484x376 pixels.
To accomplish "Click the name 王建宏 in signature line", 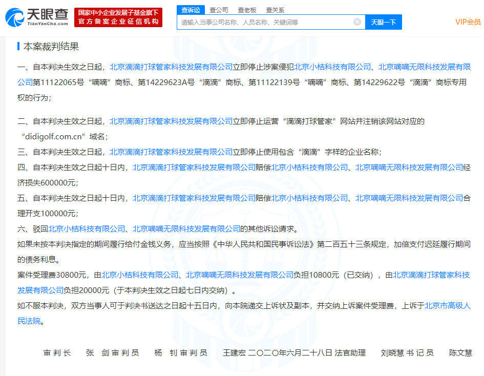I will (235, 353).
